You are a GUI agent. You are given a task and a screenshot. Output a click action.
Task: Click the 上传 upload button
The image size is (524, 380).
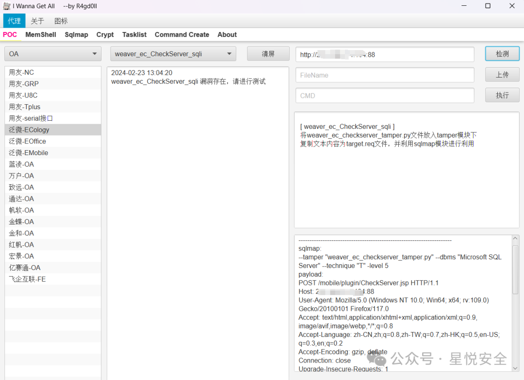pos(502,75)
